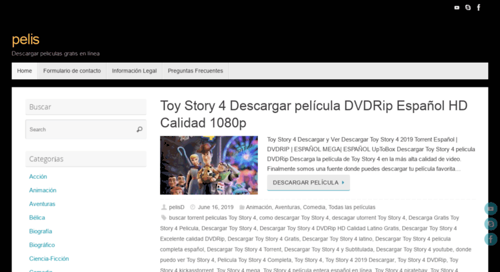This screenshot has width=500, height=272.
Task: Click the DESCARGAR PELÍCULA button
Action: pos(308,183)
